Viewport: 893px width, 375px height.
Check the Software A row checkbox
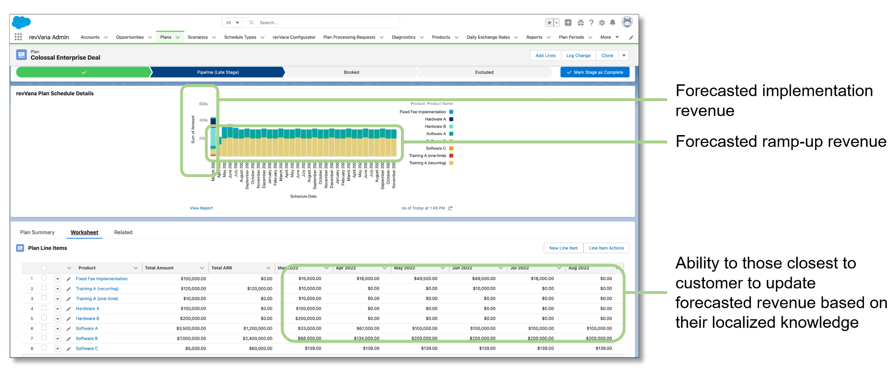(x=44, y=328)
